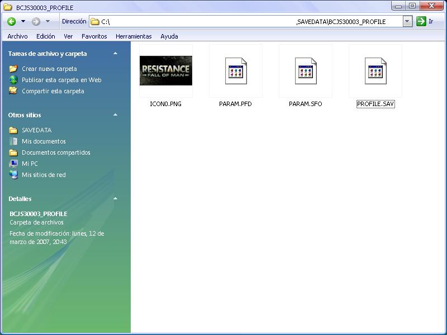The width and height of the screenshot is (447, 335).
Task: Select the PARAM.SFO file icon
Action: coord(305,71)
